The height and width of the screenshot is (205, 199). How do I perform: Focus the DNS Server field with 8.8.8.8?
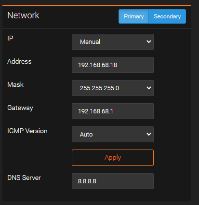113,181
